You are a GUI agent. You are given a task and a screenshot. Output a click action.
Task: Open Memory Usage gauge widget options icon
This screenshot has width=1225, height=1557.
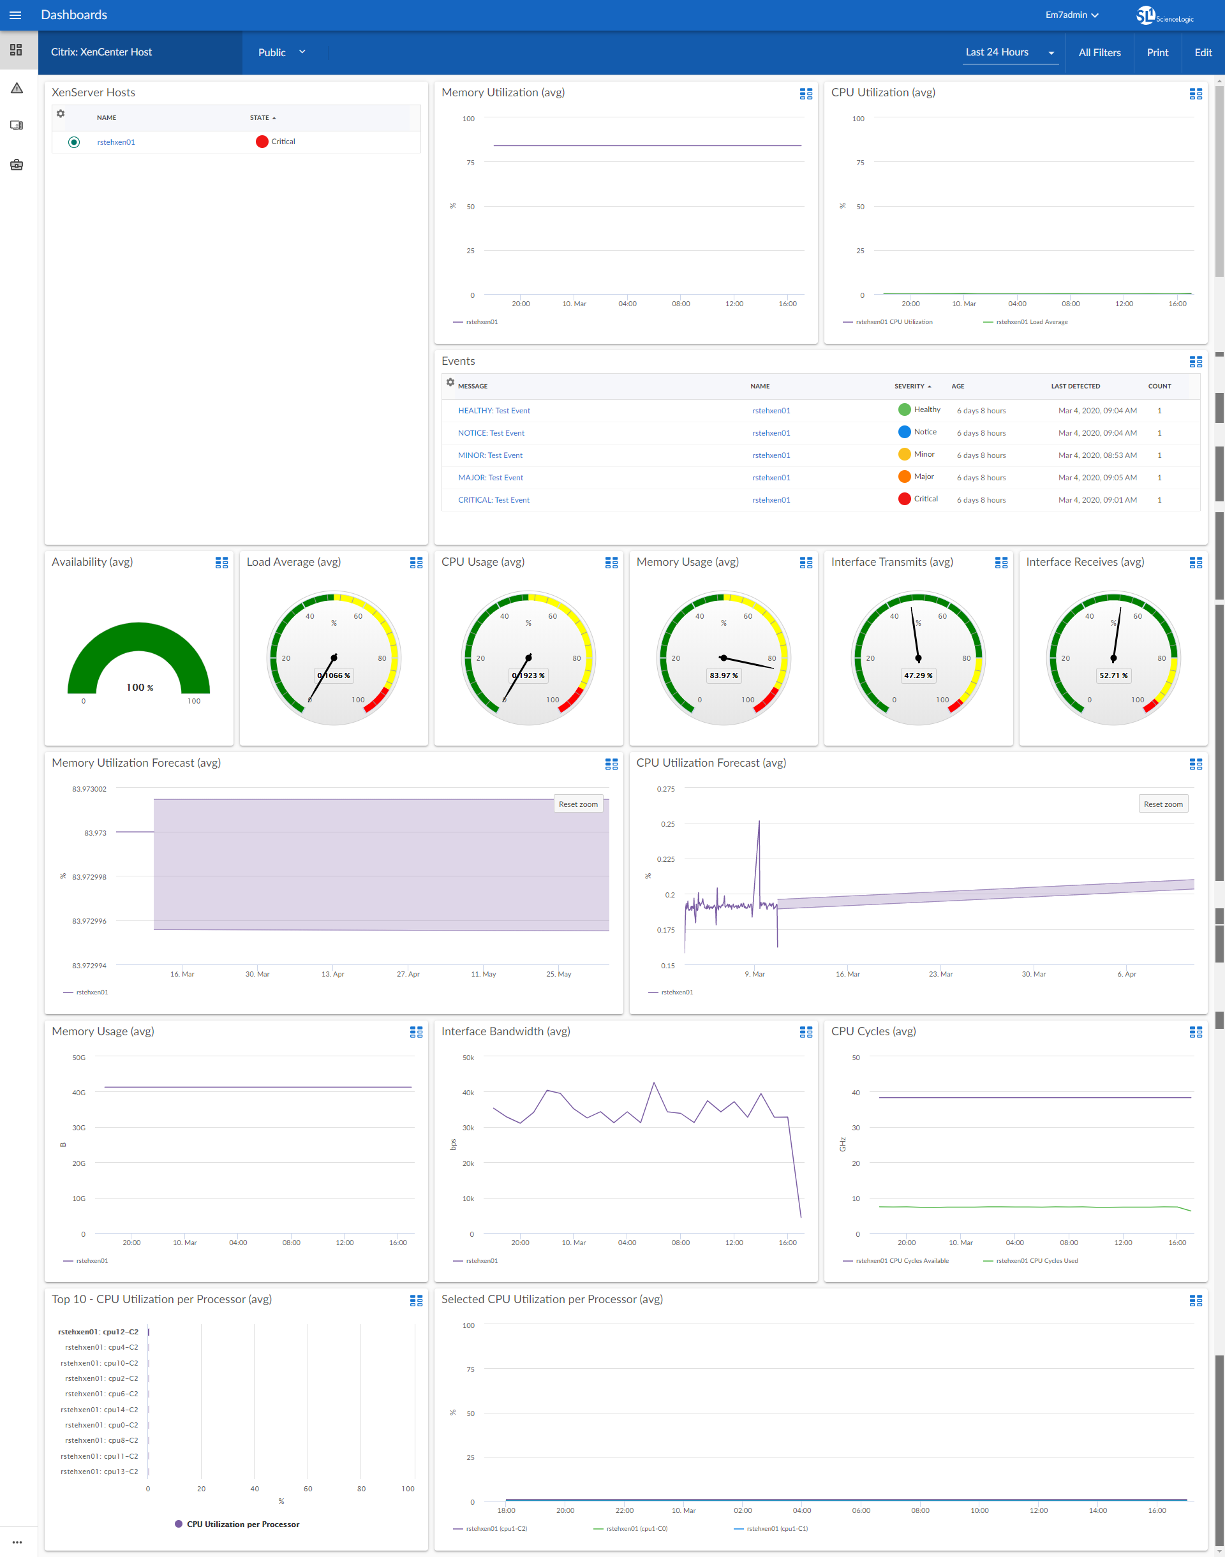pyautogui.click(x=806, y=563)
